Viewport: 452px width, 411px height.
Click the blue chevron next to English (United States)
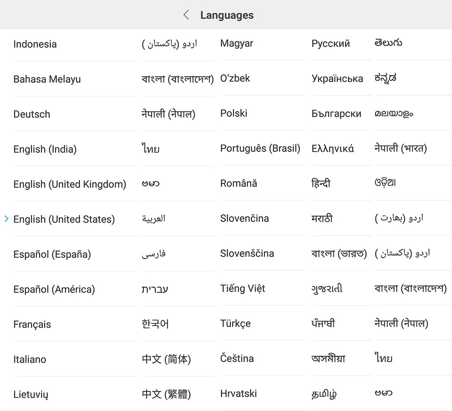point(6,219)
